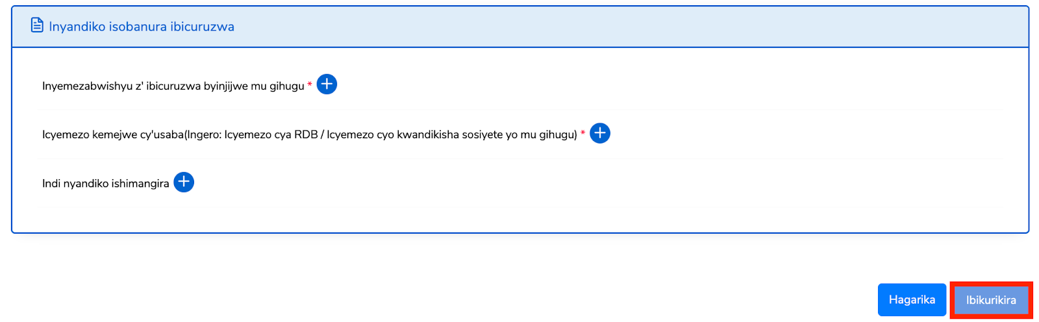Click the Hagarika button
Image resolution: width=1039 pixels, height=322 pixels.
tap(912, 300)
